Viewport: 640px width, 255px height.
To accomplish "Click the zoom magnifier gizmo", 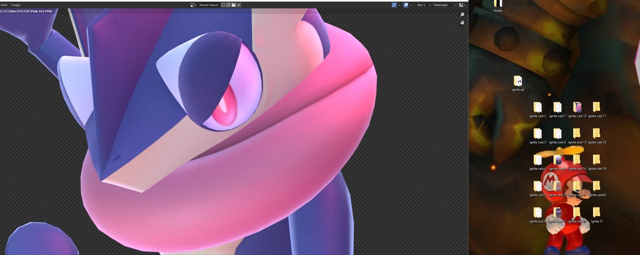I will click(x=462, y=15).
